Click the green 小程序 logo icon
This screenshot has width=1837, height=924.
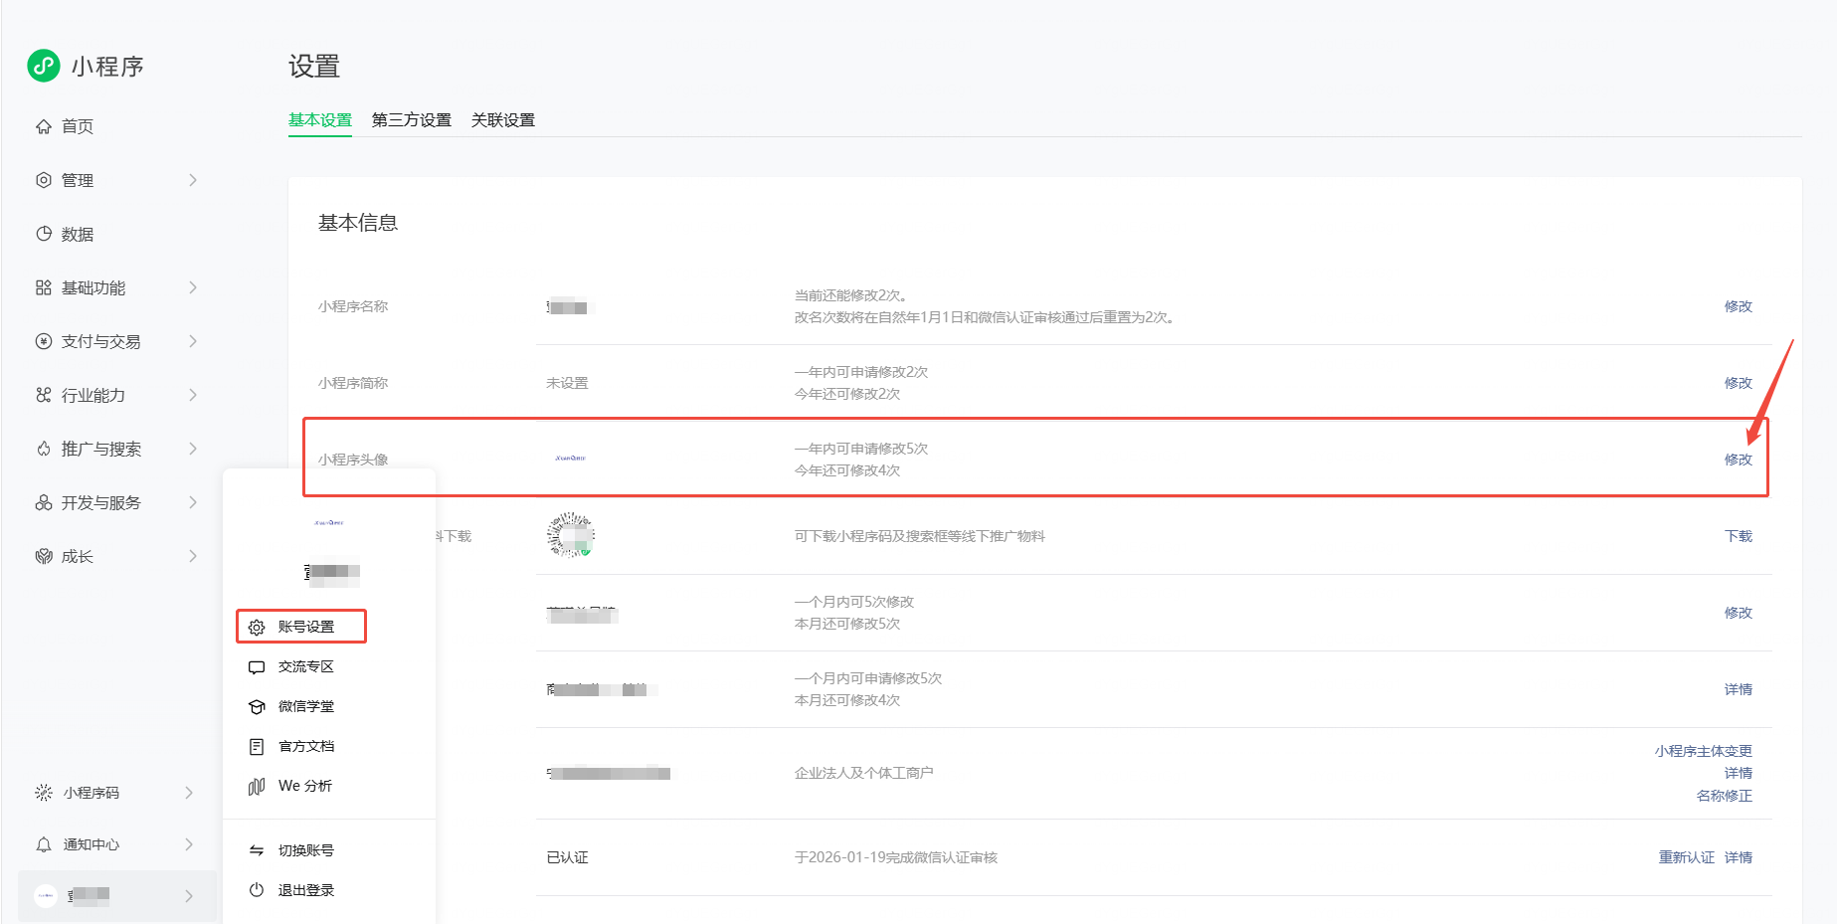(x=43, y=66)
